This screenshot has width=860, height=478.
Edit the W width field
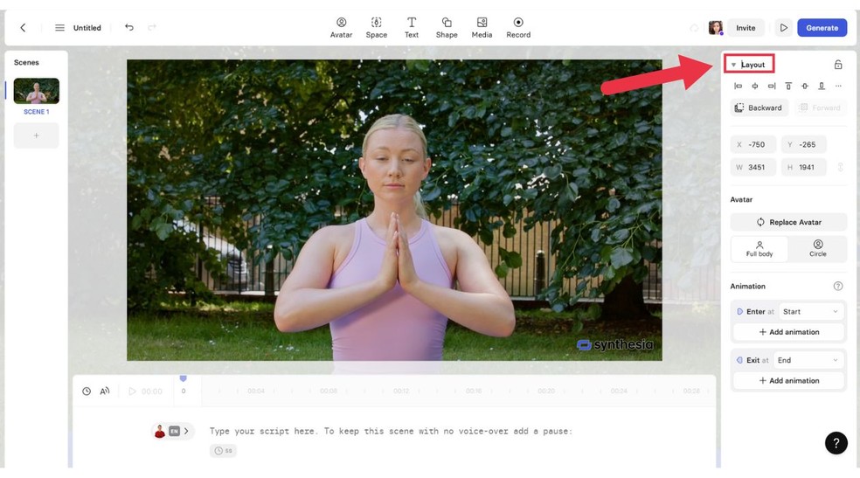[x=753, y=167]
